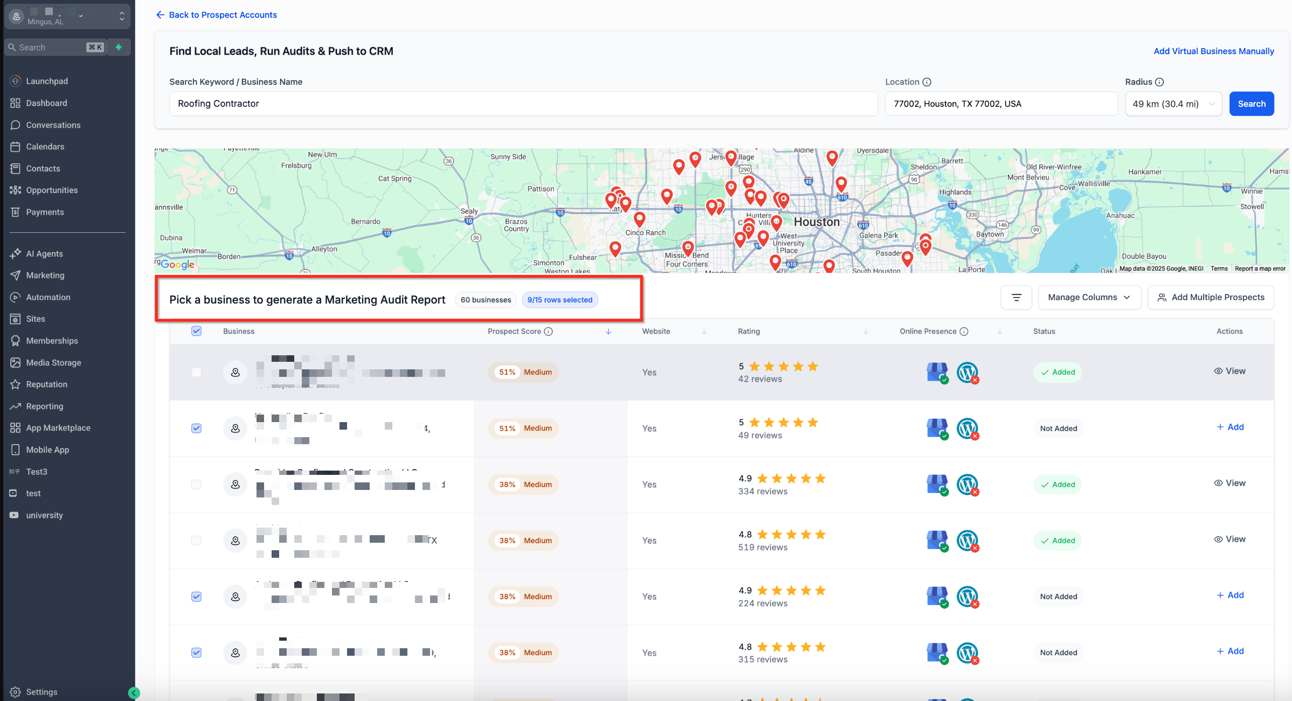Open the account switcher at top left
Screen dimensions: 1292x701
pyautogui.click(x=67, y=16)
